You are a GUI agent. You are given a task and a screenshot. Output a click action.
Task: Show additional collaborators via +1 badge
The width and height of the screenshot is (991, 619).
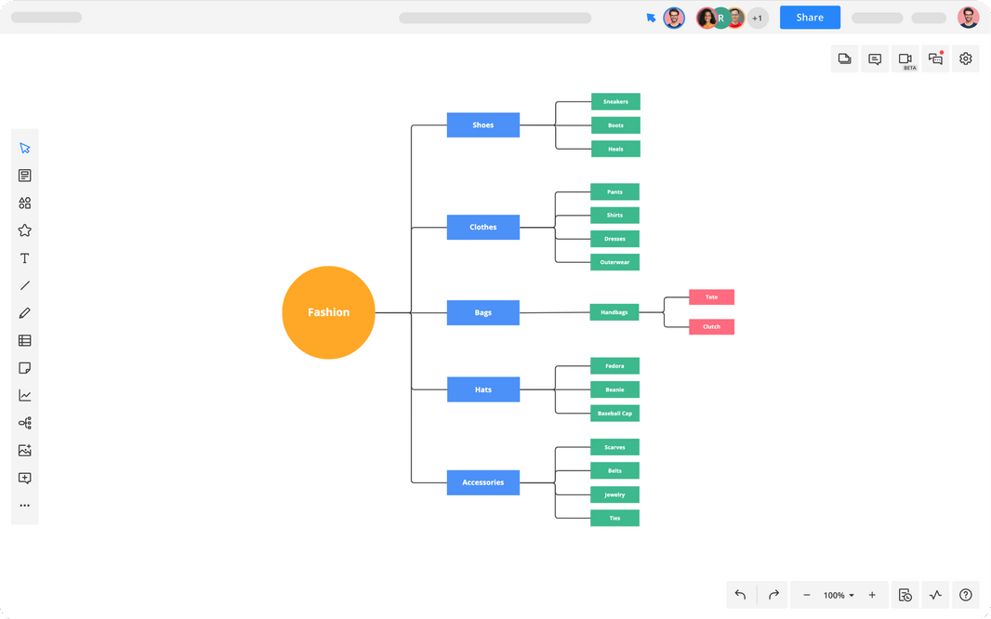757,18
